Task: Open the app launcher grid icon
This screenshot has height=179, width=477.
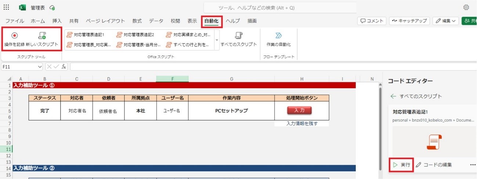Action: pyautogui.click(x=6, y=7)
